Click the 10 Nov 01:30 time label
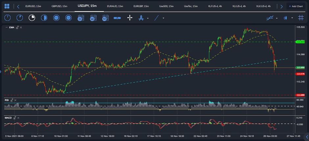This screenshot has width=309, height=141. pos(61,136)
